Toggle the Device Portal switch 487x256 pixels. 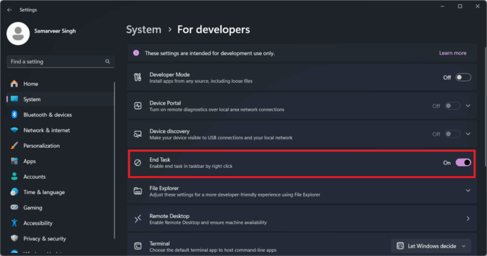click(452, 106)
